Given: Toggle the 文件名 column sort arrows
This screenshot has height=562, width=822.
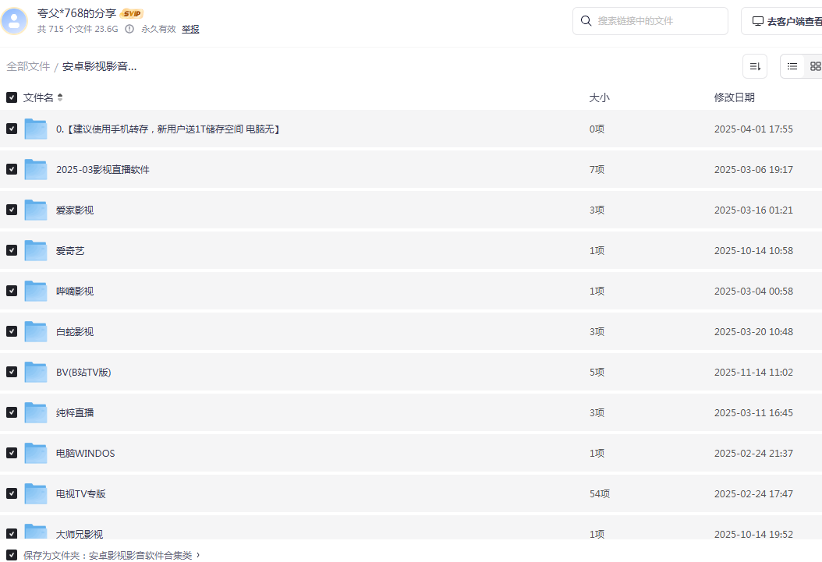Looking at the screenshot, I should 60,97.
